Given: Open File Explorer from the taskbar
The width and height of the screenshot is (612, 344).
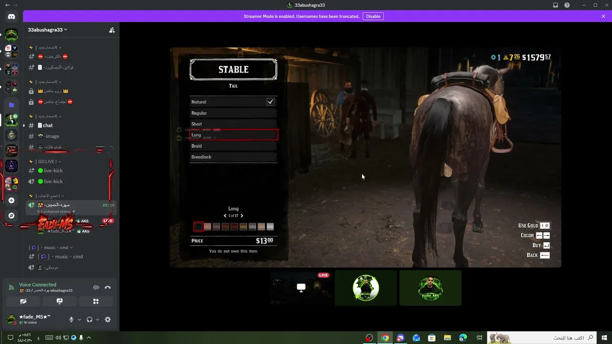Looking at the screenshot, I should pyautogui.click(x=448, y=338).
